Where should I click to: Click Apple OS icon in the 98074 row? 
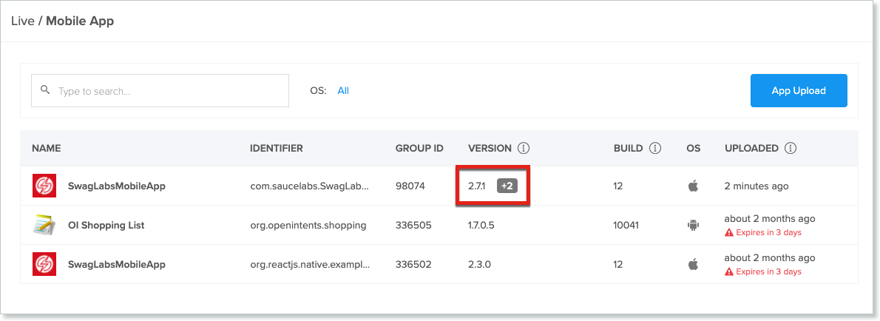[x=693, y=186]
